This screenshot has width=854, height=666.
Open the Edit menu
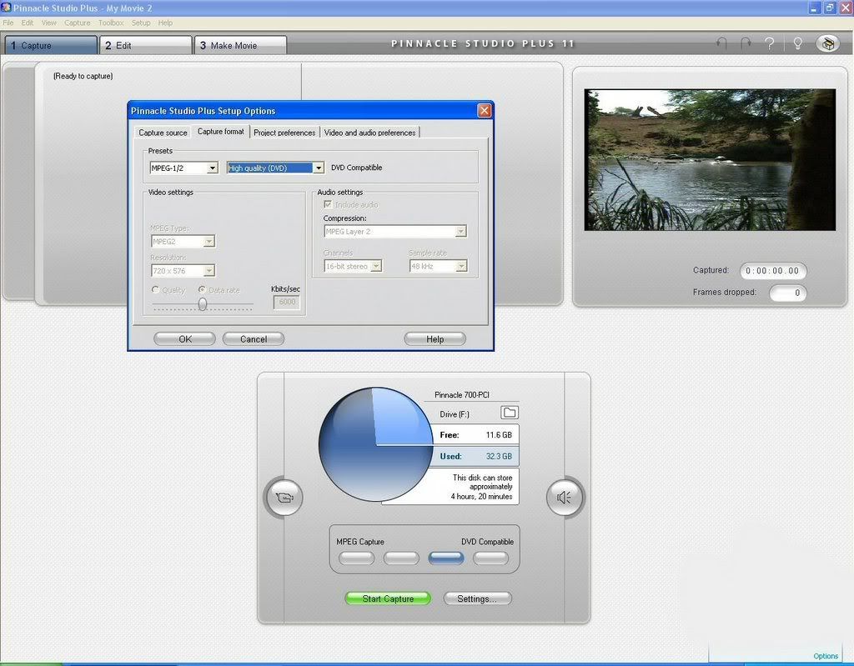(28, 23)
